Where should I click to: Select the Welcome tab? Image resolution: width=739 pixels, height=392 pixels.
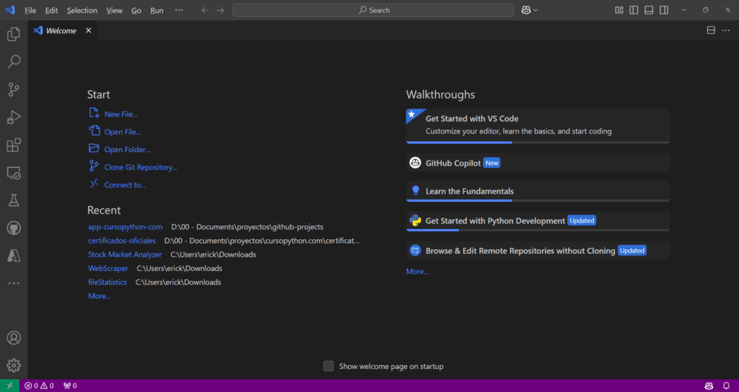click(x=61, y=30)
